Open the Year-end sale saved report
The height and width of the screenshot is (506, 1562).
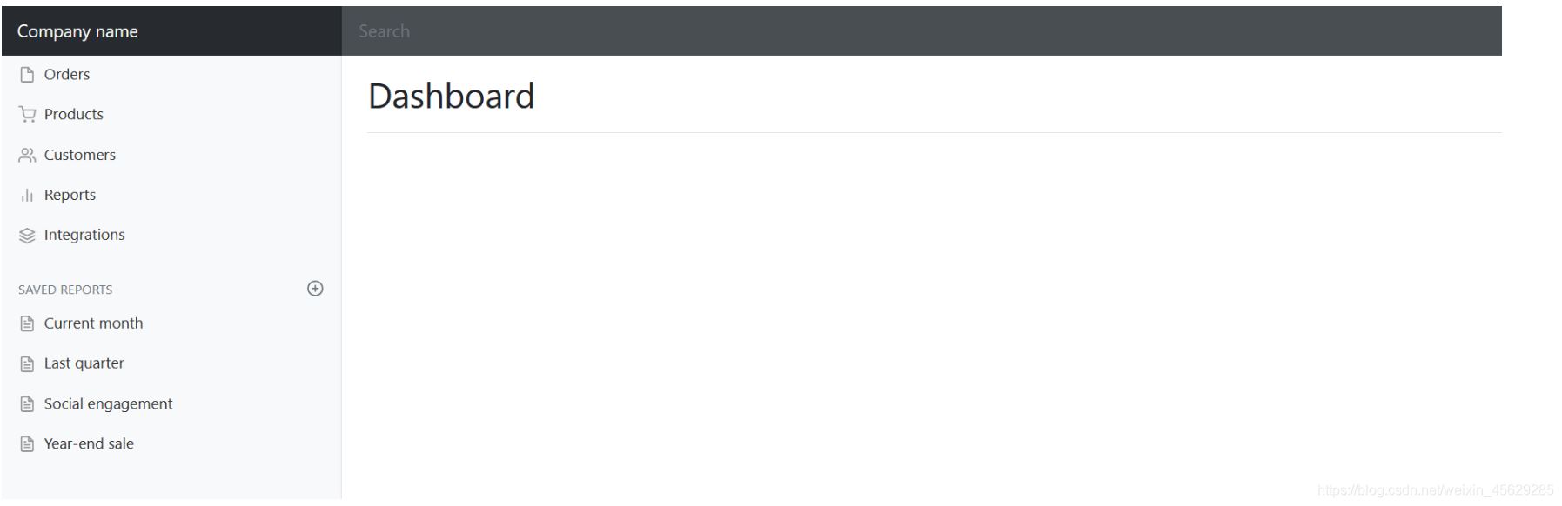click(89, 443)
